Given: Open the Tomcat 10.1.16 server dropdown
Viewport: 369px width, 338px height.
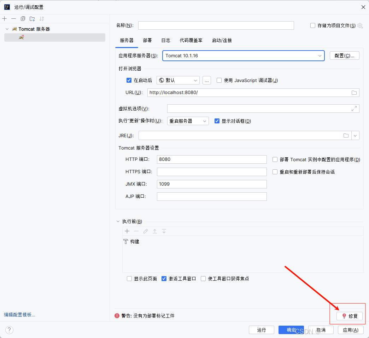Looking at the screenshot, I should point(320,56).
